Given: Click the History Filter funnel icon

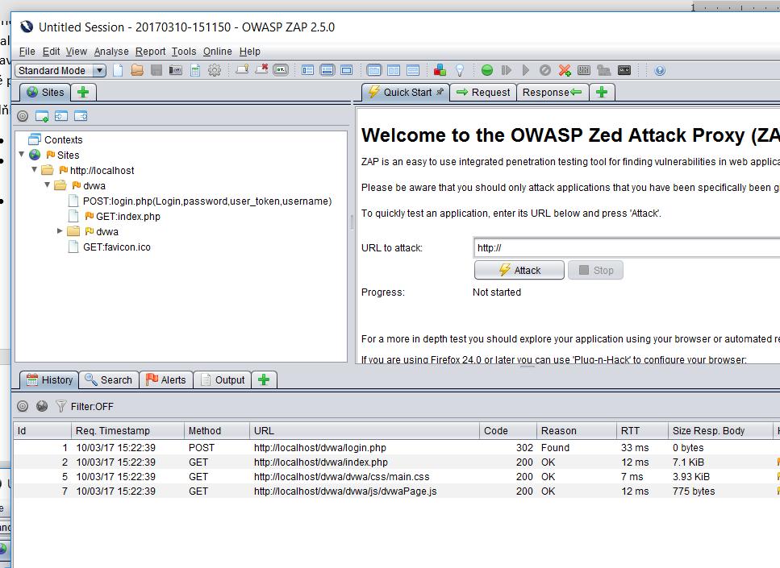Looking at the screenshot, I should coord(60,407).
